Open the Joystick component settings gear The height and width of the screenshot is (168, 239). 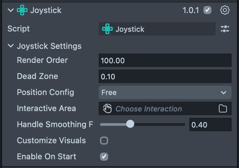(x=225, y=10)
